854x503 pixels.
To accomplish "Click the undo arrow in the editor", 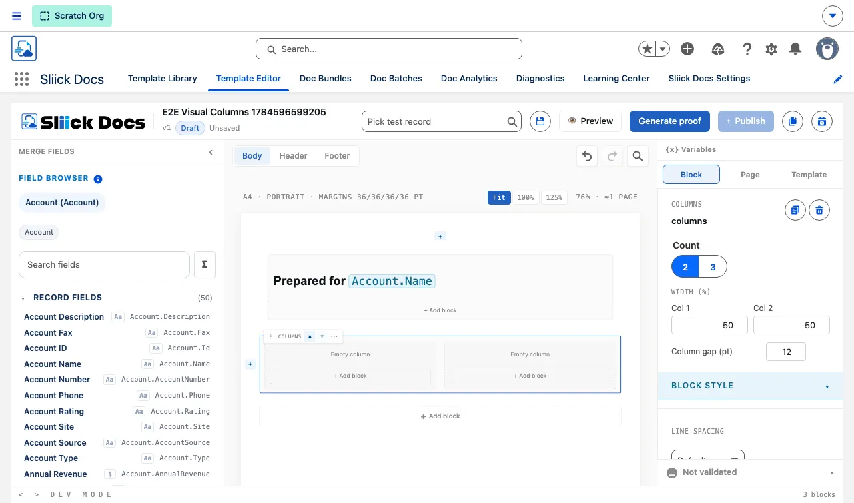I will tap(587, 156).
